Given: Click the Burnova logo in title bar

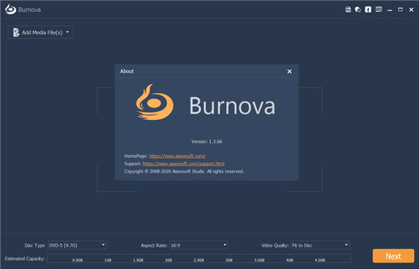Looking at the screenshot, I should [10, 9].
